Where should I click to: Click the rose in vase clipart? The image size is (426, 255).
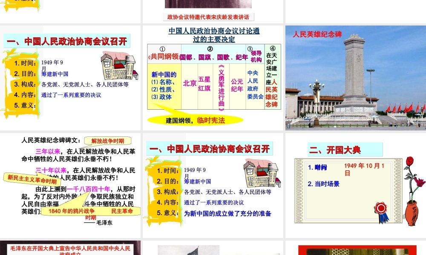412,191
